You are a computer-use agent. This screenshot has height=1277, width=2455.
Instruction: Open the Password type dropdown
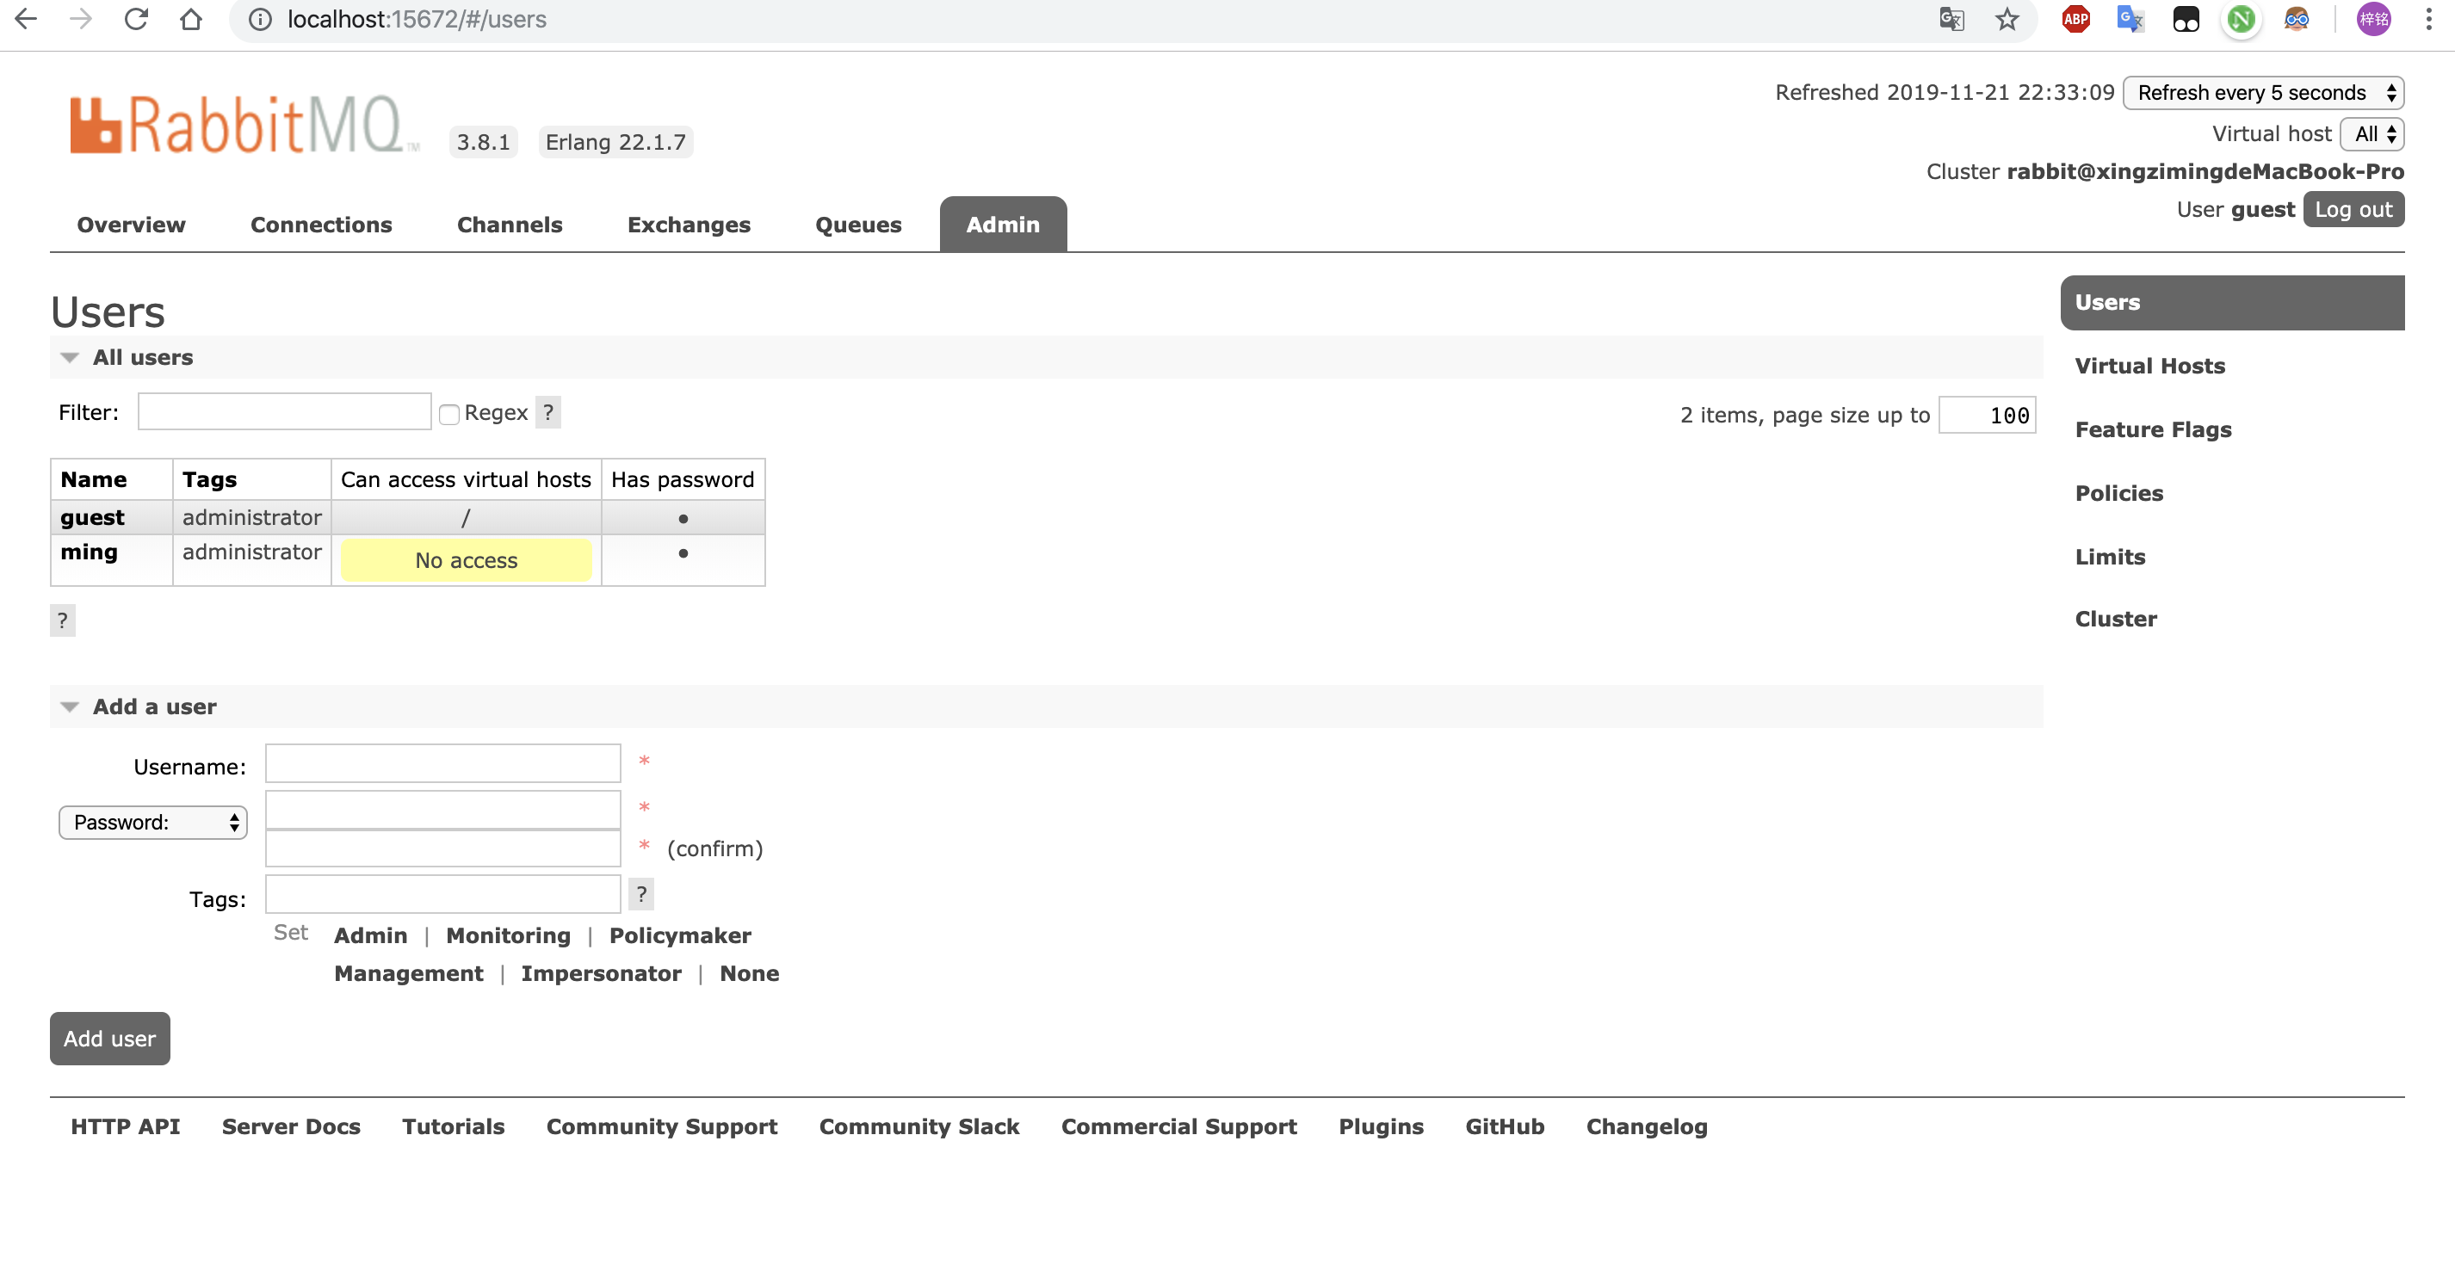coord(152,823)
